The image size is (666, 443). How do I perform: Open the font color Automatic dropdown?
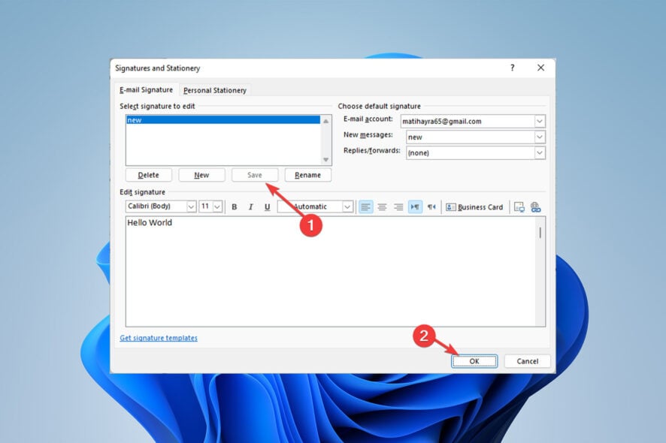click(x=347, y=206)
